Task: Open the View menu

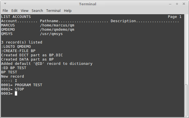Action: coord(25,11)
